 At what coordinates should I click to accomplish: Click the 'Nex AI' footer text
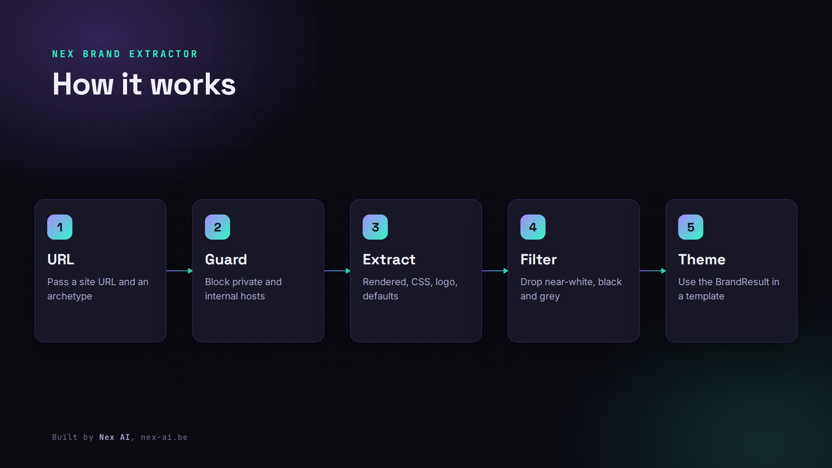pyautogui.click(x=114, y=437)
